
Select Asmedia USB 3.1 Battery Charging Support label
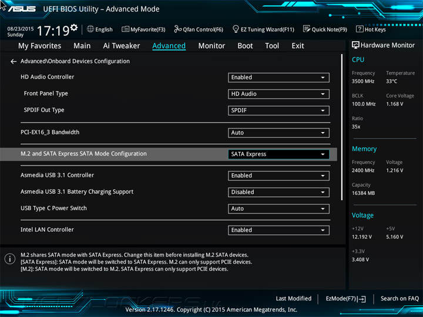click(x=77, y=191)
